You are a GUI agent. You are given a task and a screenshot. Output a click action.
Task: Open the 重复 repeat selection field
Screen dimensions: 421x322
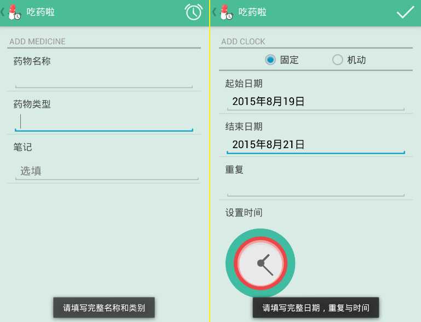tap(316, 188)
